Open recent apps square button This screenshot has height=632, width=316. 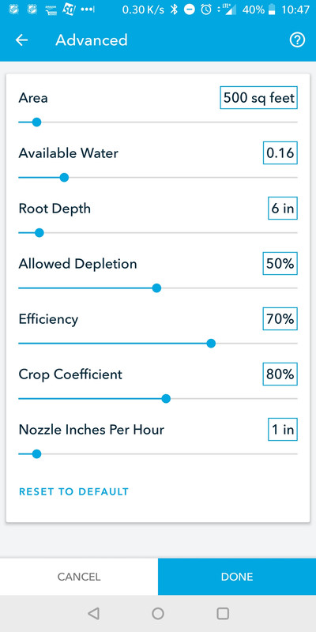[223, 614]
